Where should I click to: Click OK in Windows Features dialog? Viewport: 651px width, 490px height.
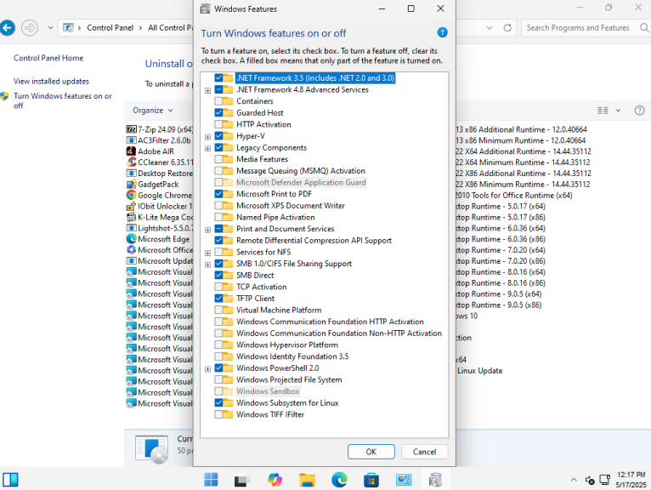(371, 452)
